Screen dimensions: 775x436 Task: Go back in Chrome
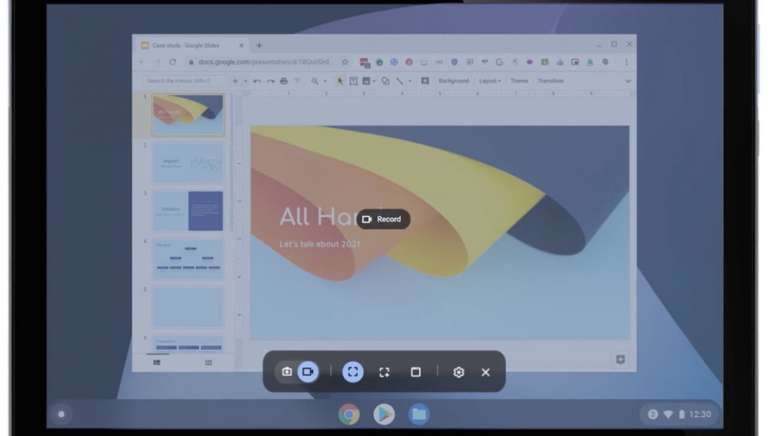coord(142,62)
